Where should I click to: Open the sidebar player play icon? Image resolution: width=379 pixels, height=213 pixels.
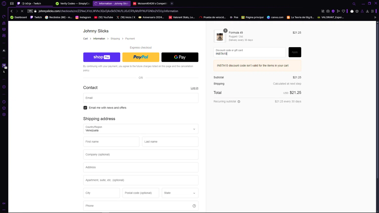point(4,87)
